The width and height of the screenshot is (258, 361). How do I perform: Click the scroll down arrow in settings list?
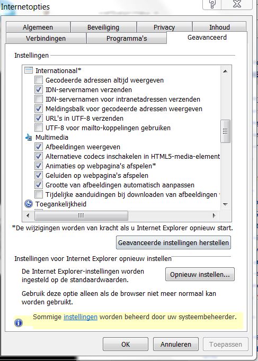[x=225, y=204]
